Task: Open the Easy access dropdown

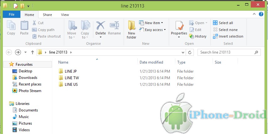Action: 152,30
